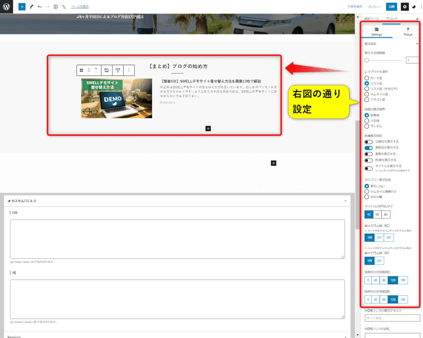Click the 公開 publish button

click(392, 7)
